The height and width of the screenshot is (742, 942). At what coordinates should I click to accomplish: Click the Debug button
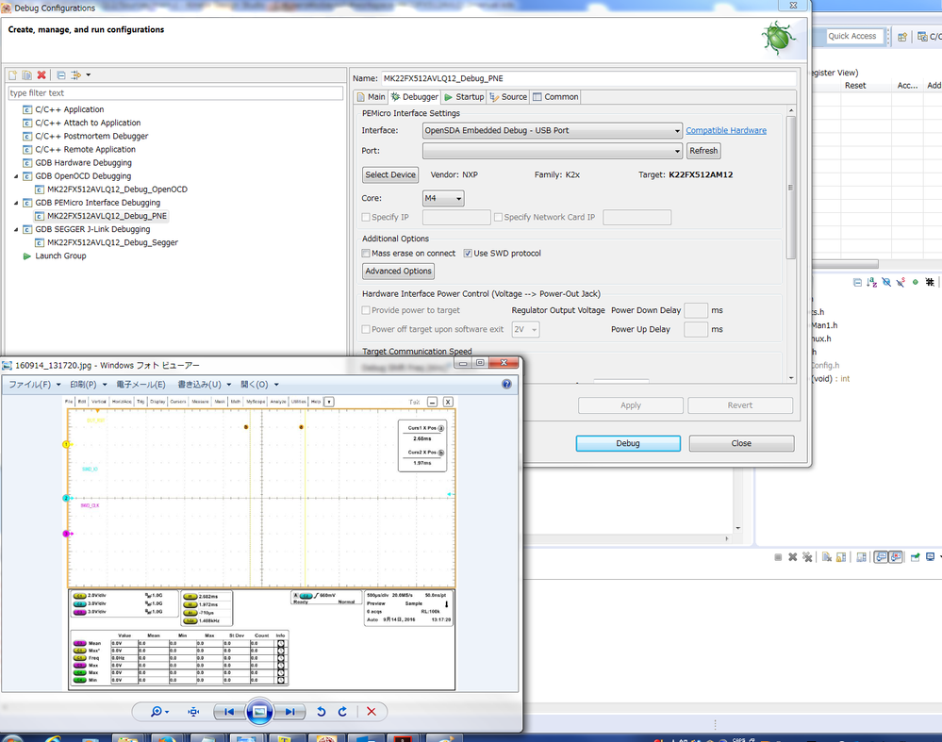tap(628, 443)
